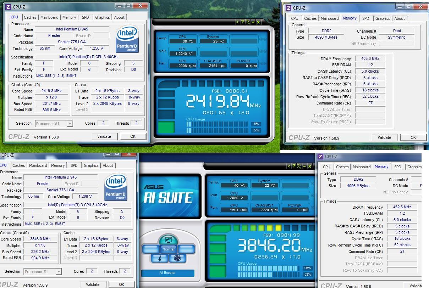Click the DC Mode value Symmetric
This screenshot has width=429, height=288.
click(x=397, y=38)
